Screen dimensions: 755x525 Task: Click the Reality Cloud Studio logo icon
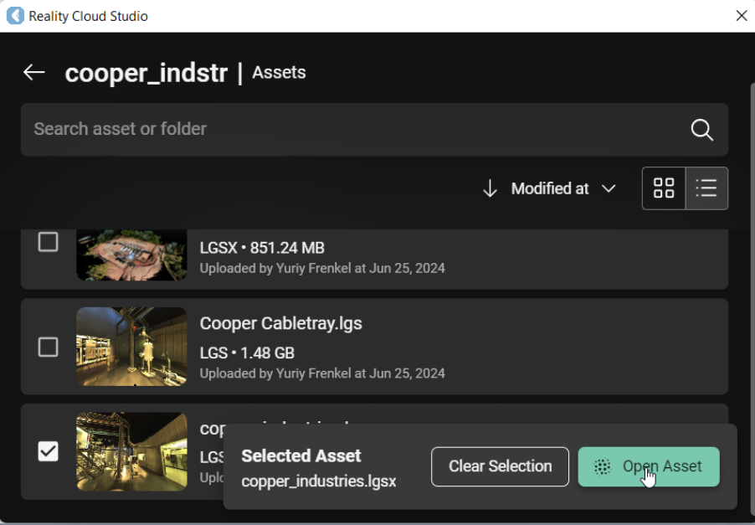click(x=14, y=16)
